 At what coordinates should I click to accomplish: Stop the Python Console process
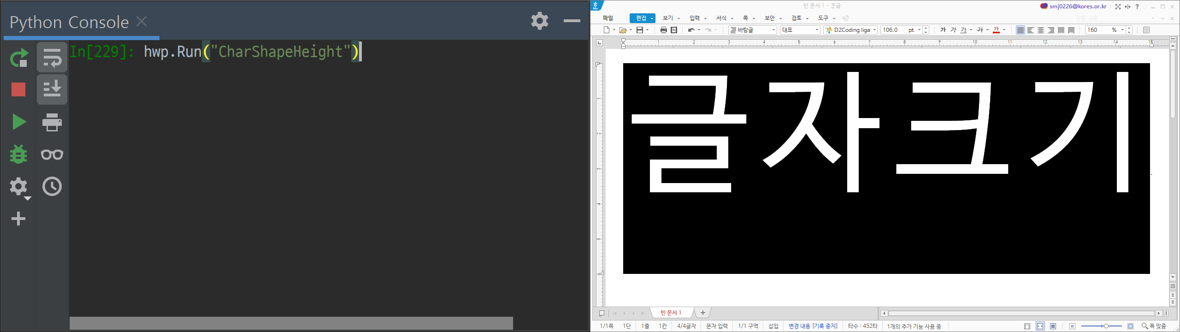click(x=18, y=89)
